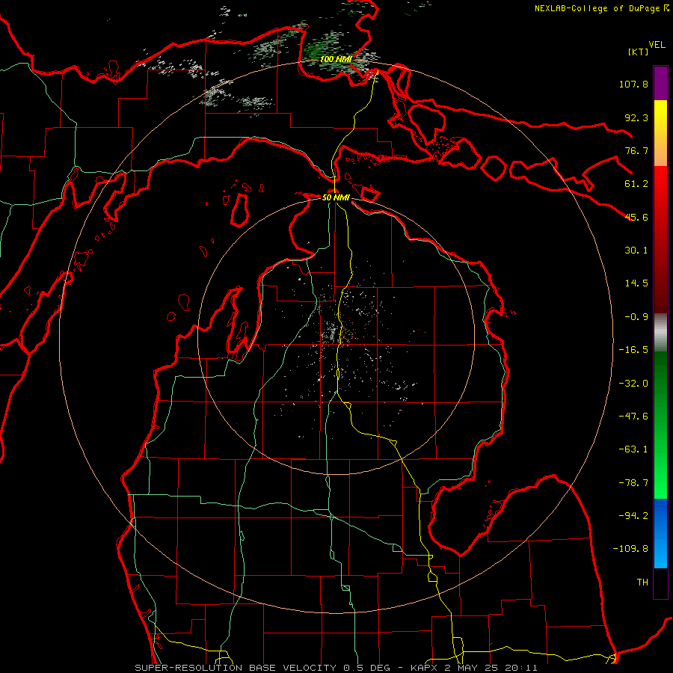Click the 30.1 velocity scale value

pyautogui.click(x=636, y=251)
